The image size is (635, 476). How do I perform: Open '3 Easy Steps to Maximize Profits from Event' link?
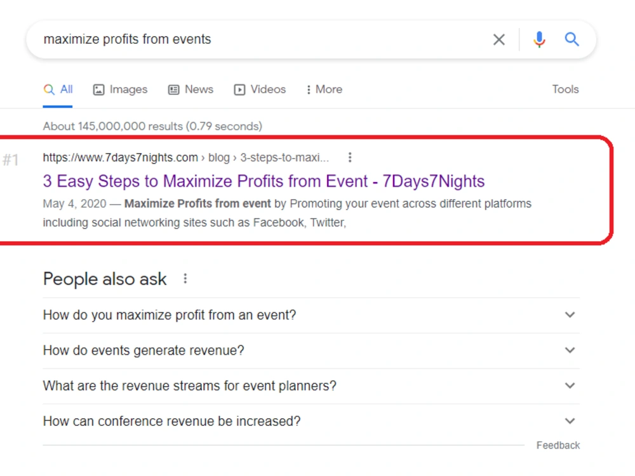coord(264,182)
